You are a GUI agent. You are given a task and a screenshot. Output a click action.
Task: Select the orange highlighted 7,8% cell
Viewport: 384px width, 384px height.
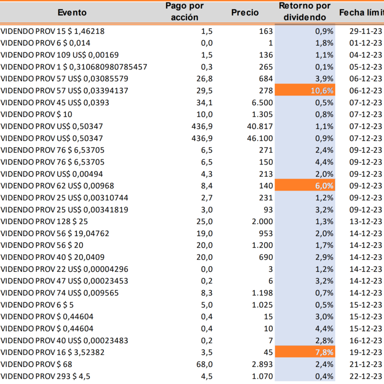click(304, 352)
